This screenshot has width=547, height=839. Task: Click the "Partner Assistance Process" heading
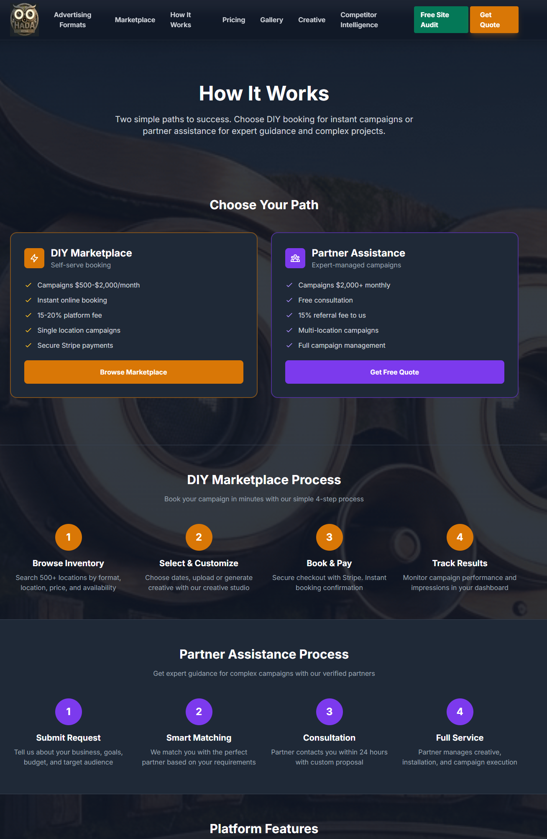coord(264,654)
